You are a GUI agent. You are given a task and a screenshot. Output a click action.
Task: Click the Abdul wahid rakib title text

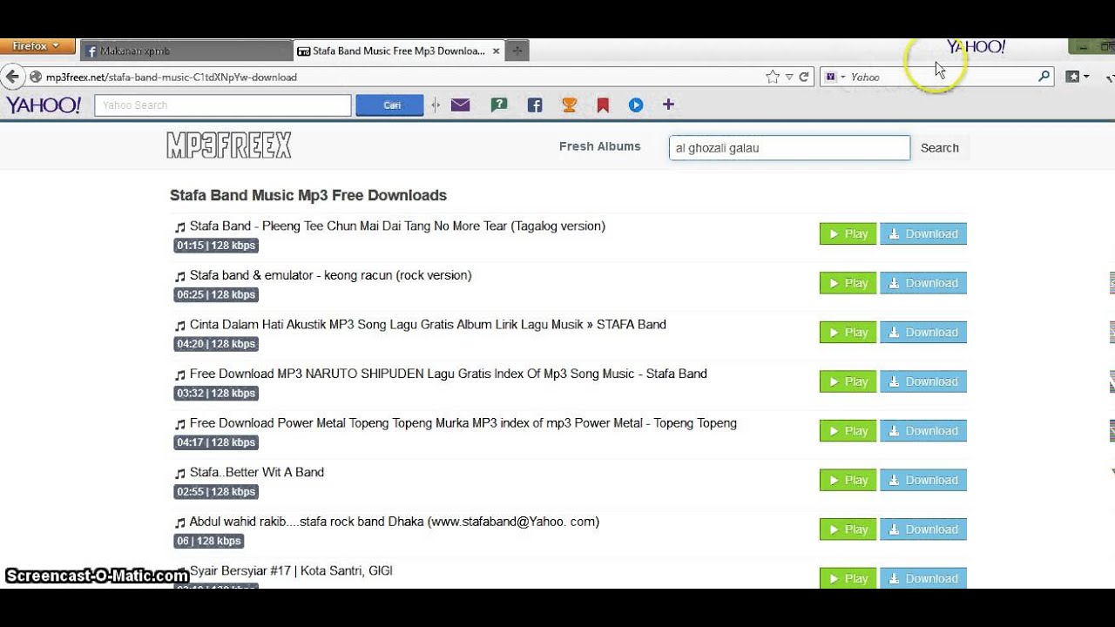(395, 522)
